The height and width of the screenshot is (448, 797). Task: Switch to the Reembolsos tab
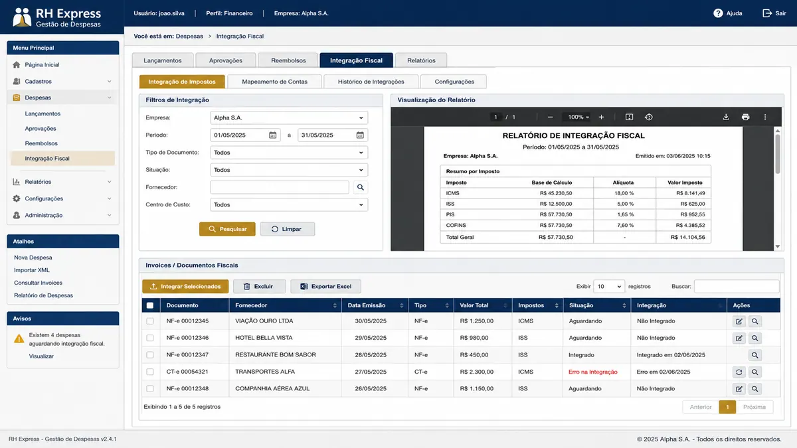[288, 60]
